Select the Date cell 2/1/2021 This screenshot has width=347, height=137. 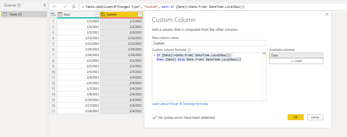point(78,60)
